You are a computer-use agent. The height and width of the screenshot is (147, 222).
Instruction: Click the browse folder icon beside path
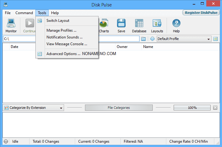tap(143, 39)
